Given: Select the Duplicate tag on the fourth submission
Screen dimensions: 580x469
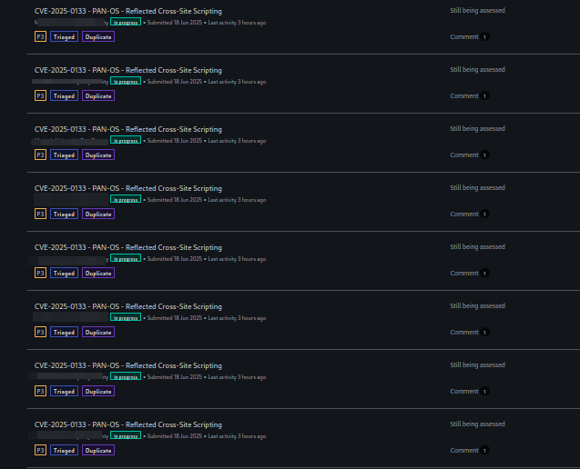Looking at the screenshot, I should point(98,214).
